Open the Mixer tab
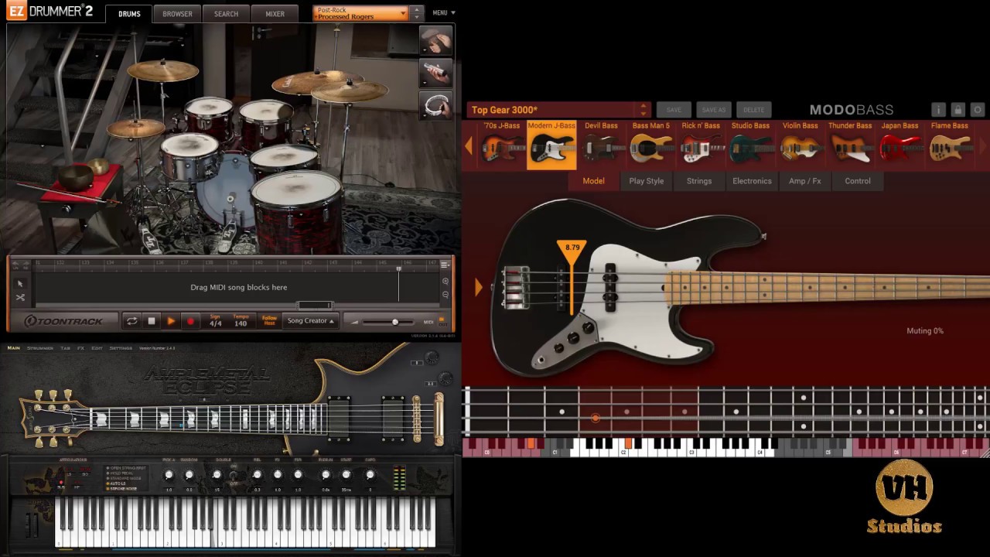 275,14
